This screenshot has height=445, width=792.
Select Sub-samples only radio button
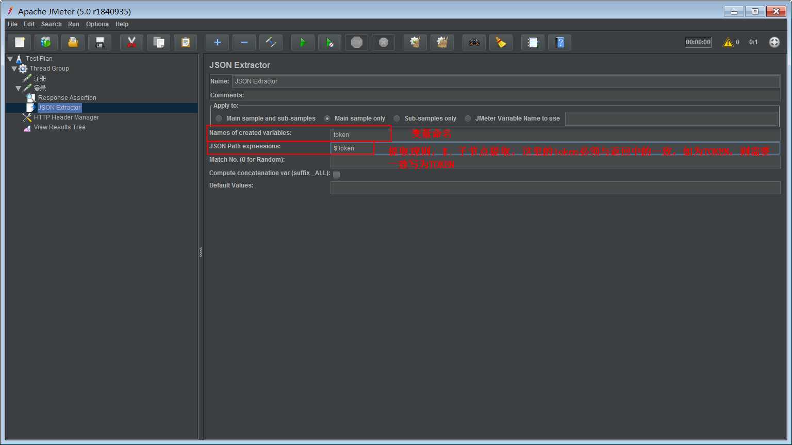coord(397,118)
